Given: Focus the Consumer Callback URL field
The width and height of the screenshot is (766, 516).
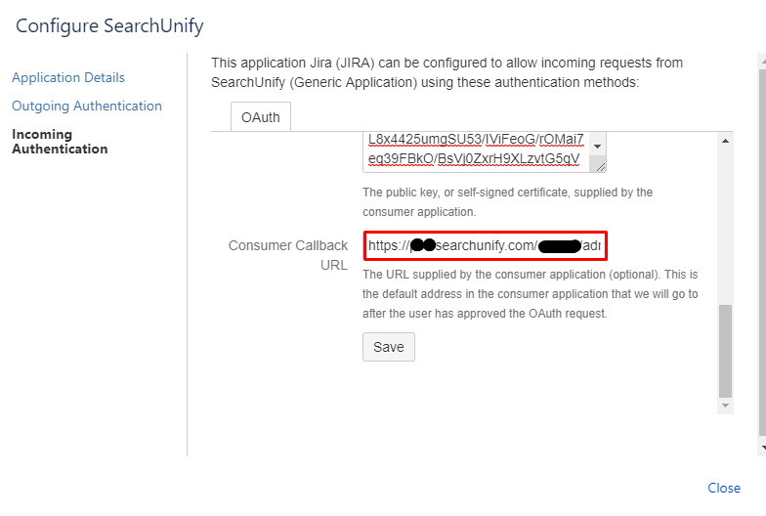Looking at the screenshot, I should [486, 246].
